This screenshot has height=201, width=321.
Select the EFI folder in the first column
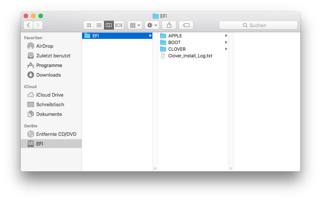click(x=117, y=36)
